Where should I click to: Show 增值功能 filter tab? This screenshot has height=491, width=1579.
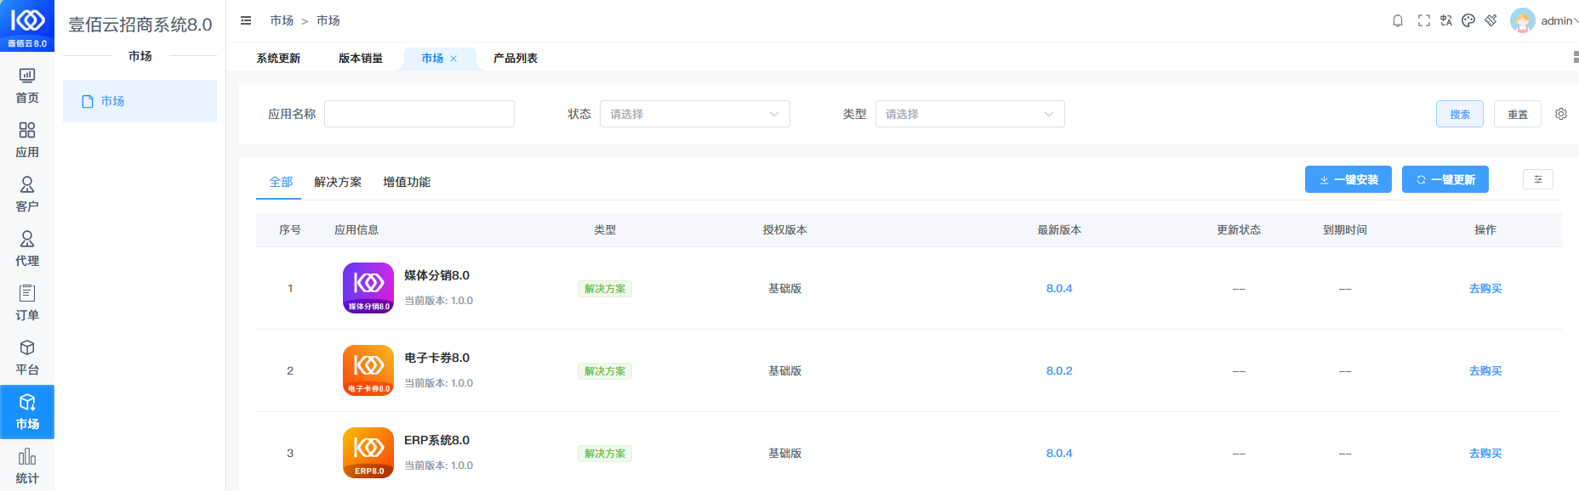(407, 182)
